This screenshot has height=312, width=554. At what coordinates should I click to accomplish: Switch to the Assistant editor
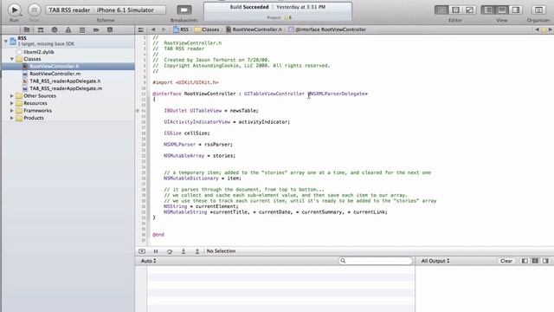pos(455,10)
